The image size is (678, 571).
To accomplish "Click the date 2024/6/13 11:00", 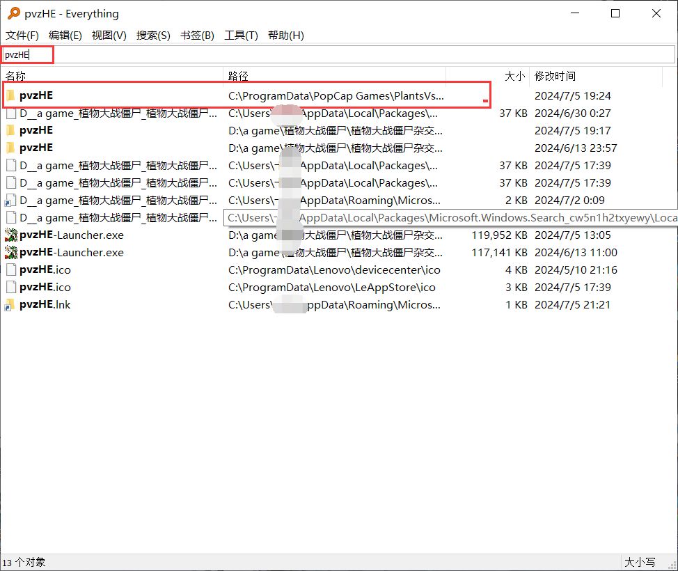I will (576, 252).
